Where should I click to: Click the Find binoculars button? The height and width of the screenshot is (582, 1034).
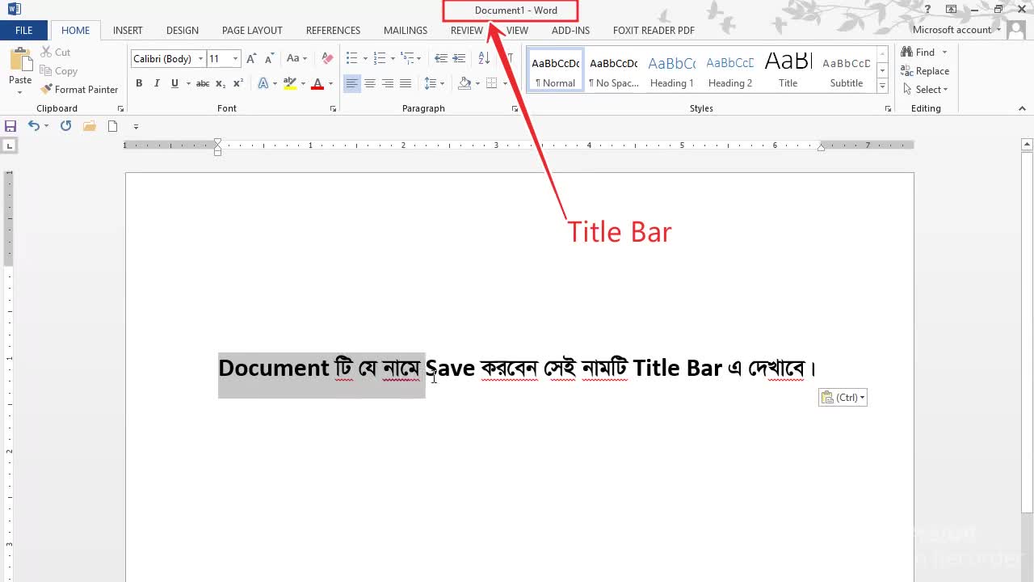pyautogui.click(x=918, y=53)
